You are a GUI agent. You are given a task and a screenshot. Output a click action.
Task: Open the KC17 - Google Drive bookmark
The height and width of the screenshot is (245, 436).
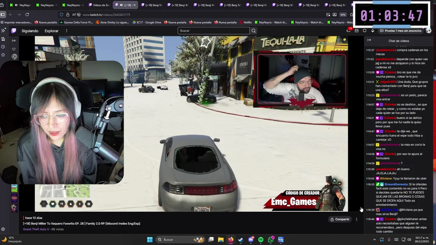pos(146,22)
